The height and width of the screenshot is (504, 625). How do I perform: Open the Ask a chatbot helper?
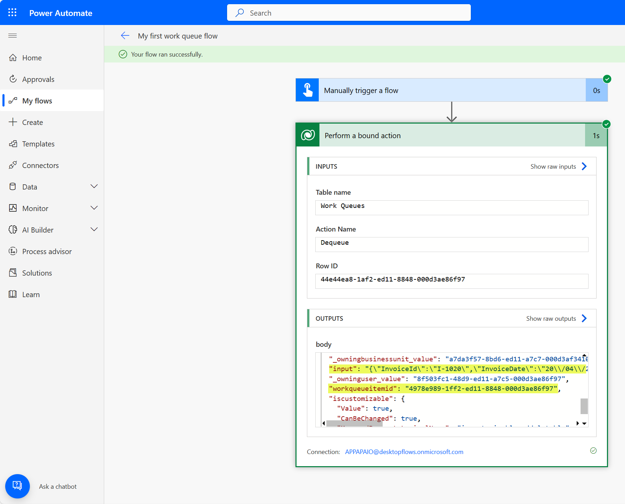pos(17,486)
